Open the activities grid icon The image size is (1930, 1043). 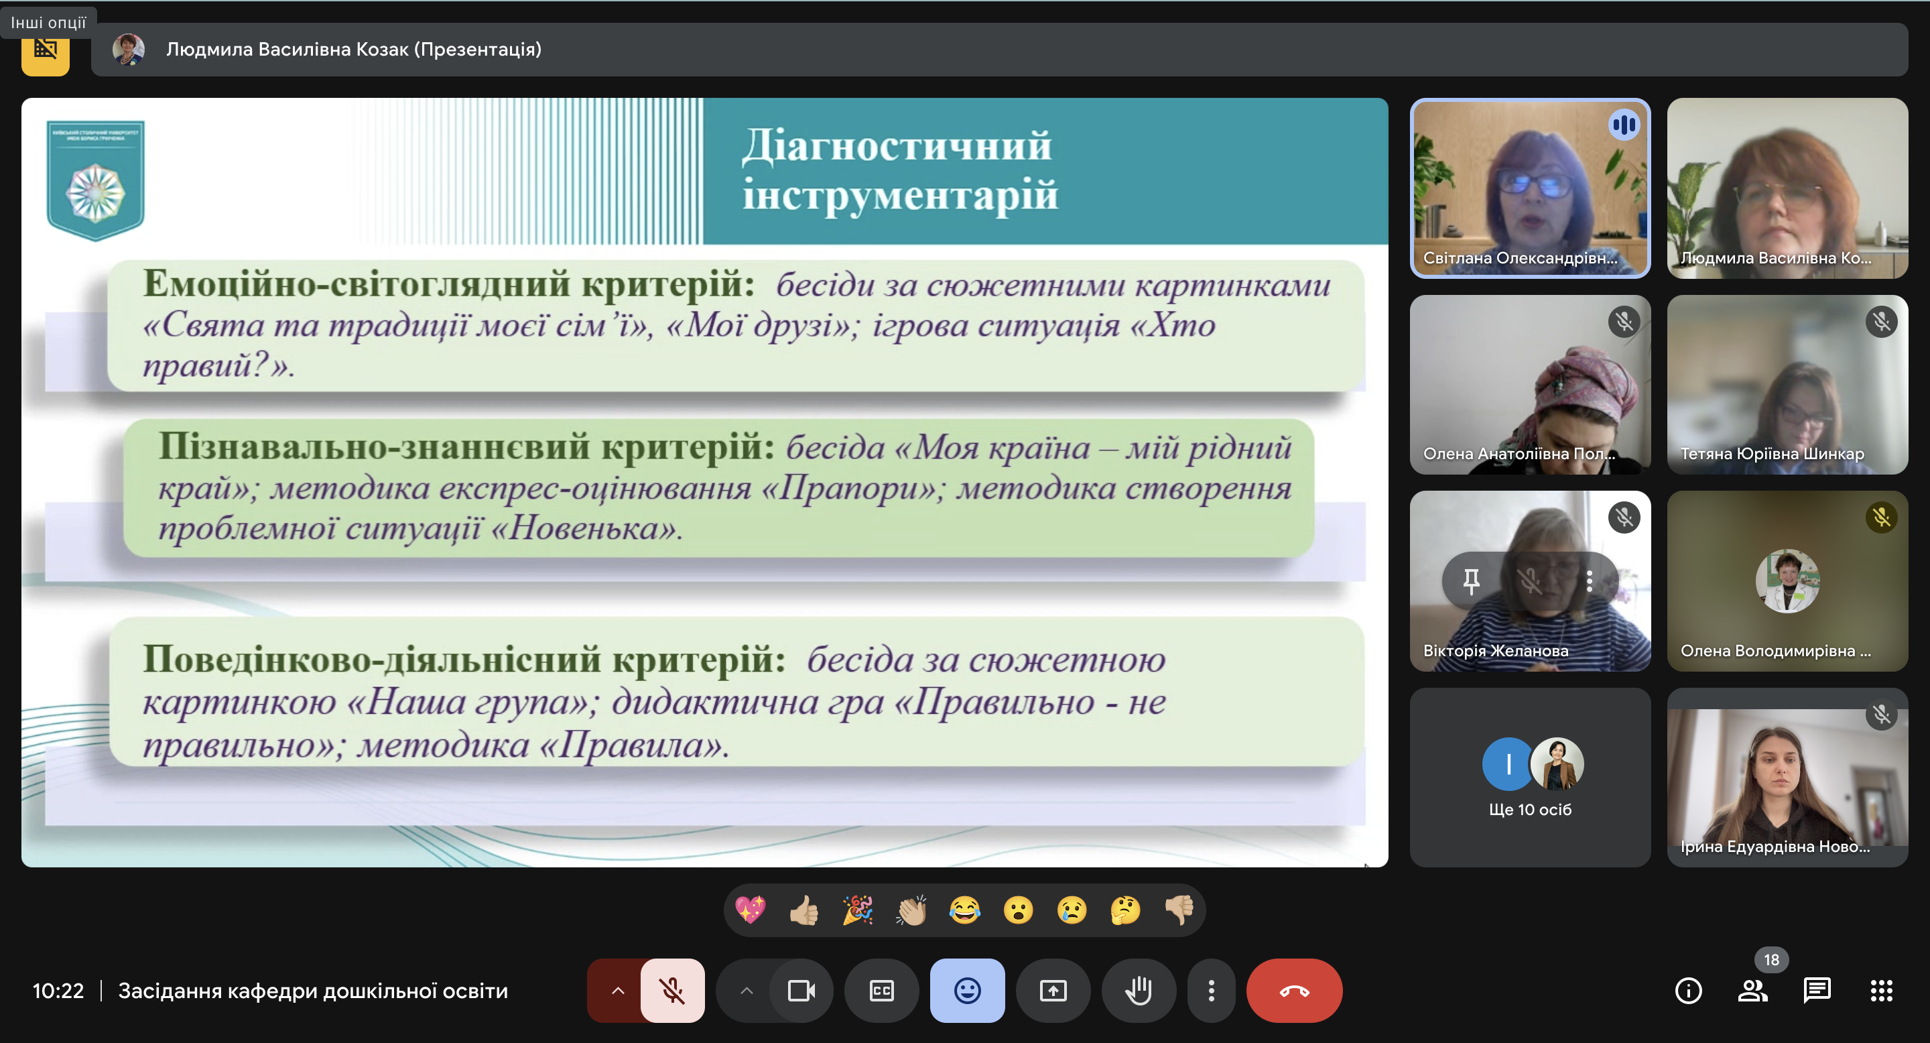point(1881,991)
